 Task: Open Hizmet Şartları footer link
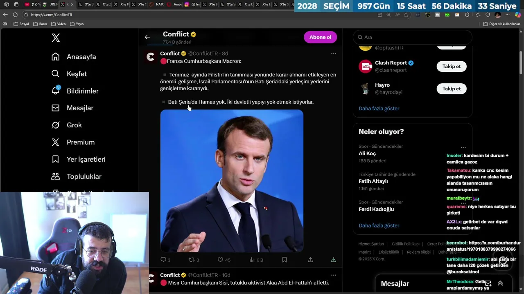click(371, 244)
